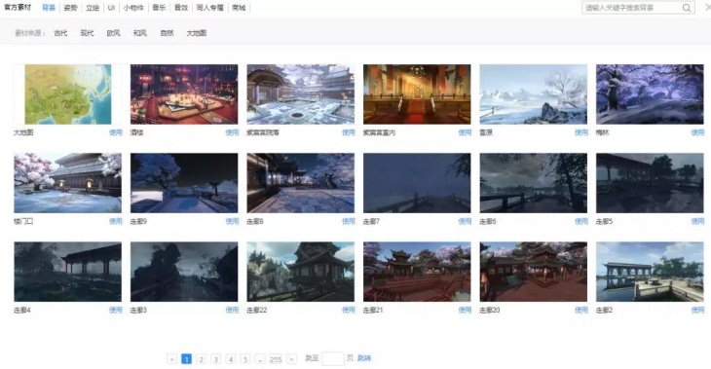
Task: Click 使用 for 走廊3
Action: click(x=232, y=310)
